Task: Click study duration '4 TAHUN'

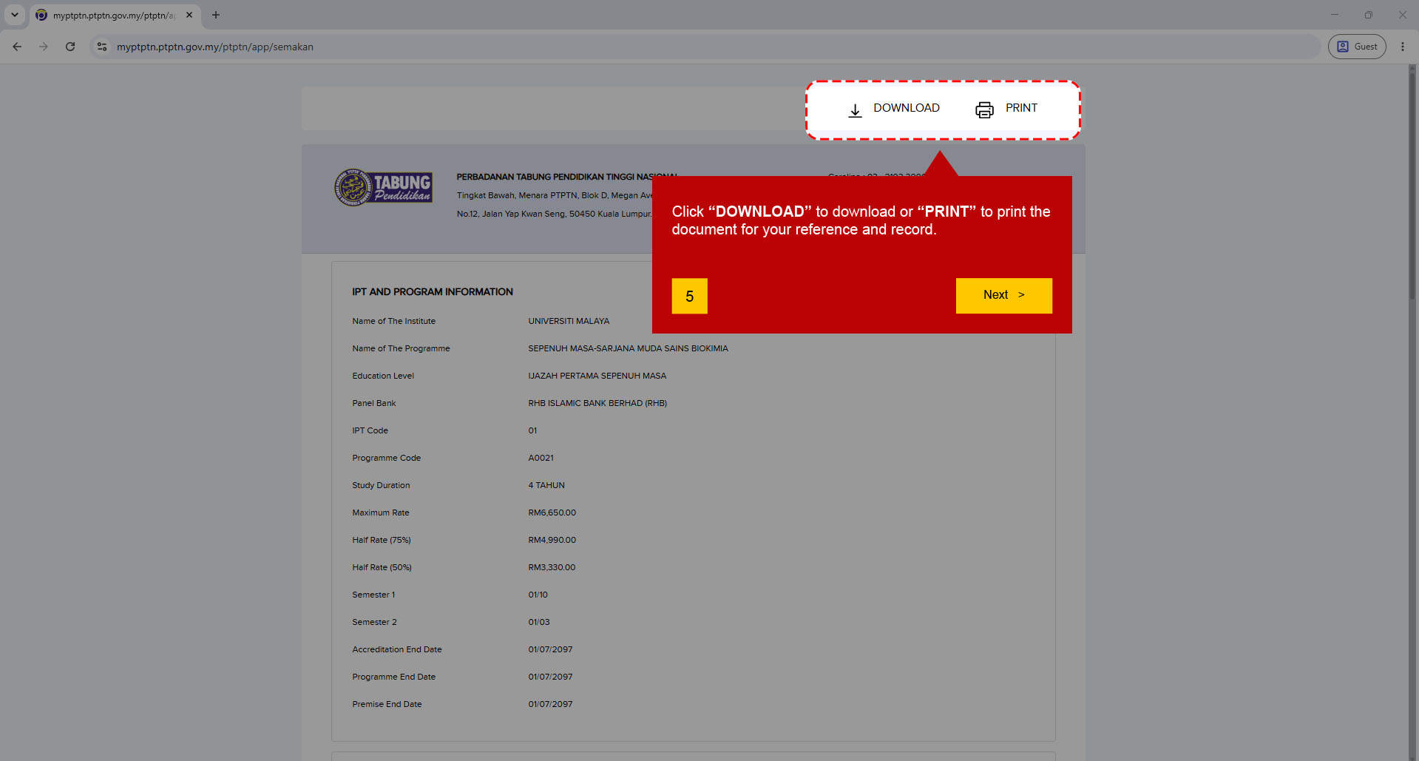Action: 546,485
